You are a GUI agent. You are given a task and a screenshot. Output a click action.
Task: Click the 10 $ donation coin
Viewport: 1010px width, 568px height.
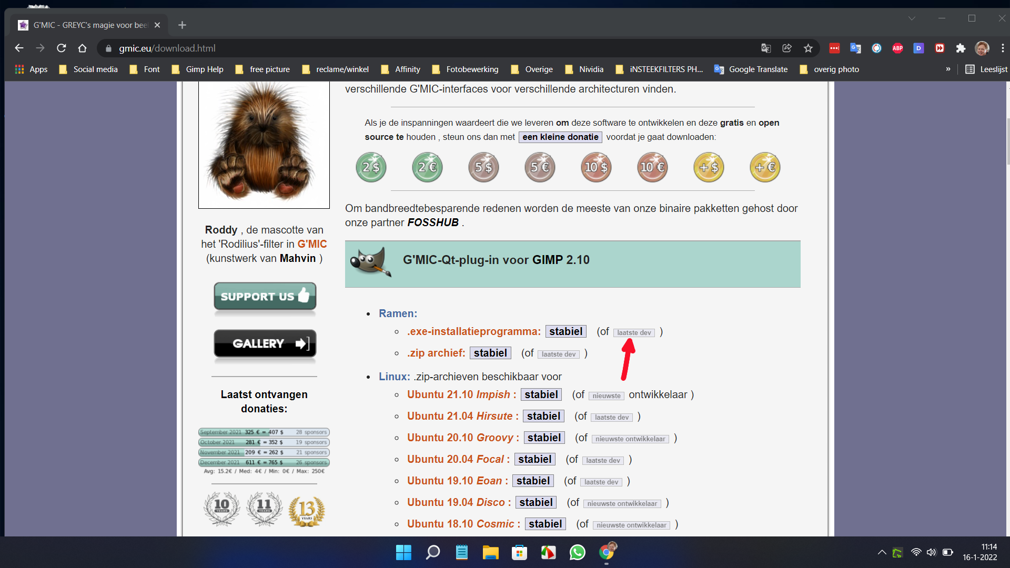tap(596, 167)
